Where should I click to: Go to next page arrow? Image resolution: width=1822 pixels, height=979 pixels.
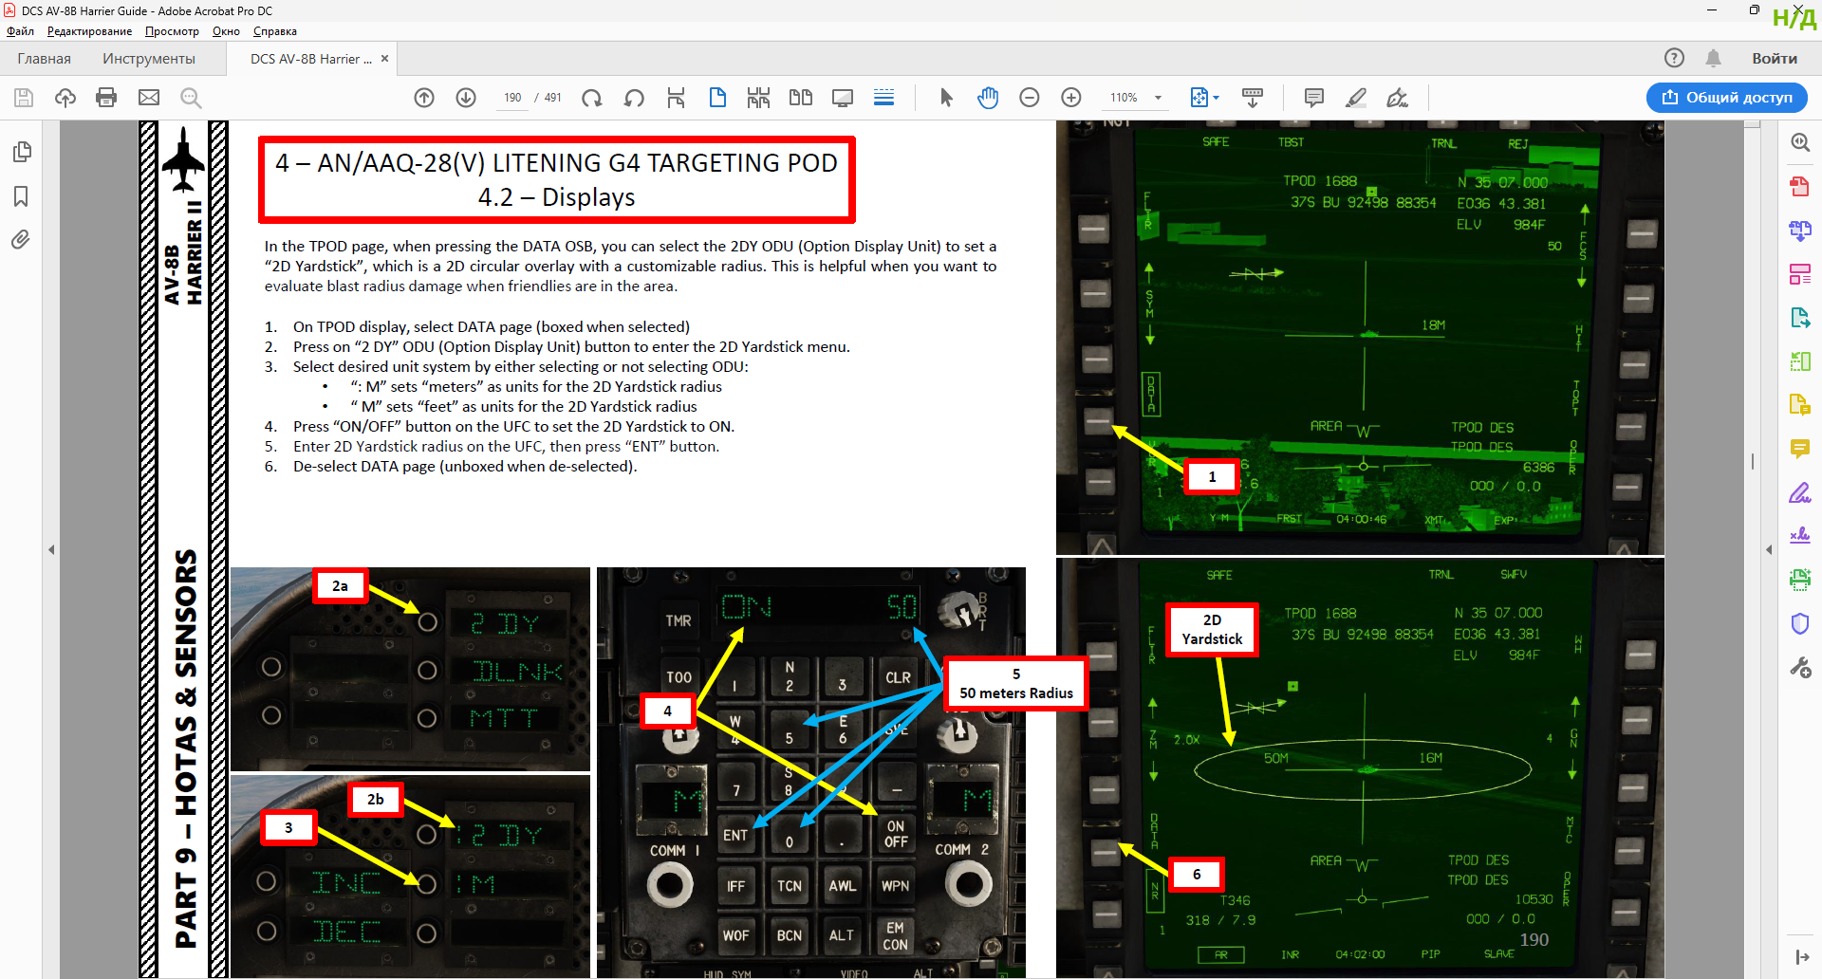tap(466, 98)
